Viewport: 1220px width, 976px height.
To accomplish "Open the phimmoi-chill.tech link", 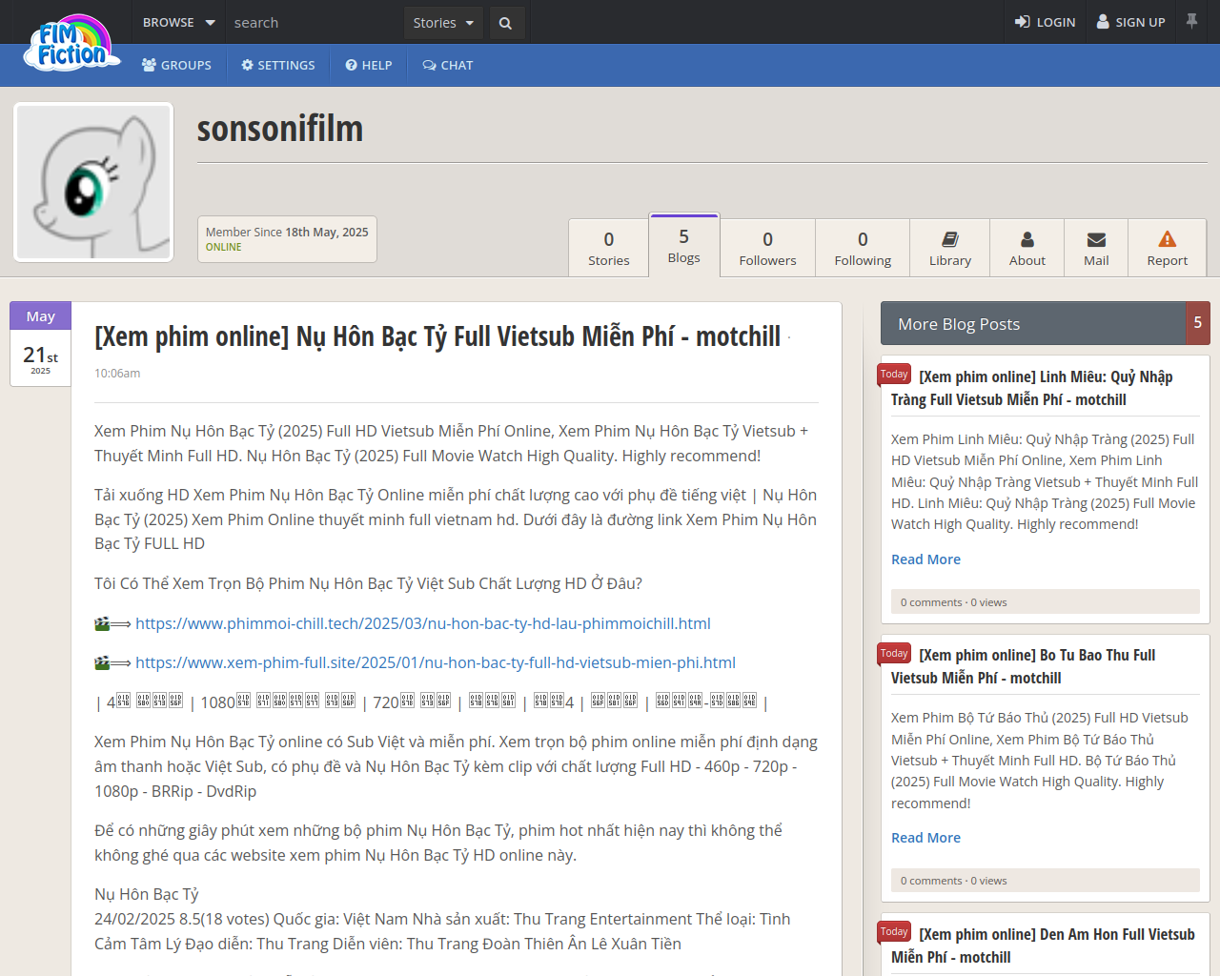I will 423,623.
